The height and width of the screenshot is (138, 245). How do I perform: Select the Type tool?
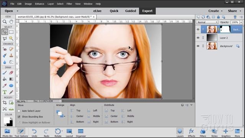[x=5, y=92]
